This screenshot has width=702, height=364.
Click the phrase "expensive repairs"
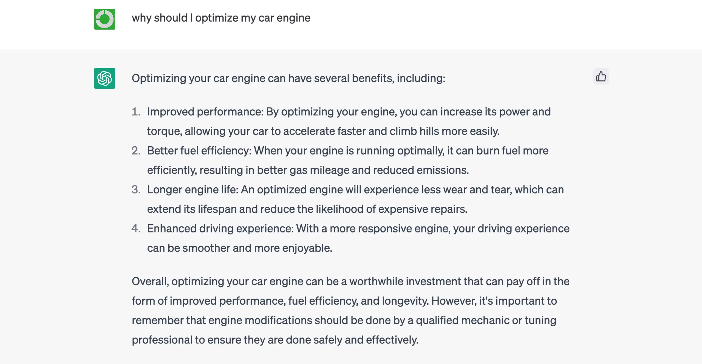[423, 209]
